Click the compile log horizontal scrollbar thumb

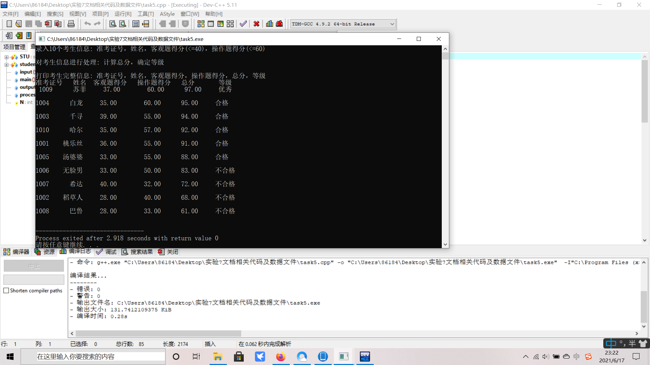click(158, 334)
